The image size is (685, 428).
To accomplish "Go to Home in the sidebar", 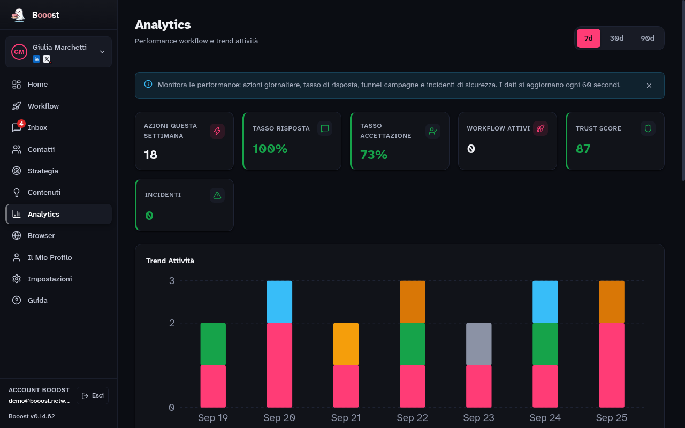I will pos(58,85).
